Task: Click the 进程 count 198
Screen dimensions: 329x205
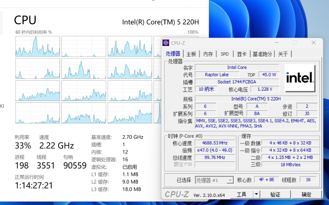Action: pos(22,165)
